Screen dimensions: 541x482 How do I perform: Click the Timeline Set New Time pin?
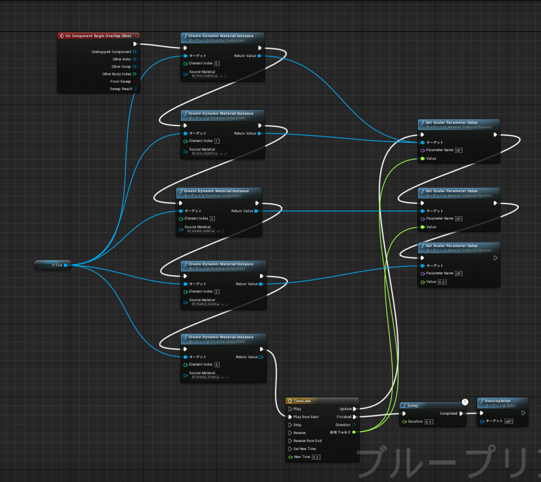[290, 449]
